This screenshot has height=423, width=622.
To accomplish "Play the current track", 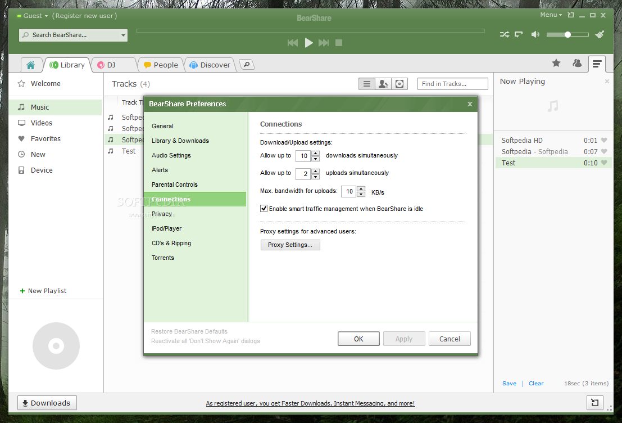I will [x=308, y=43].
